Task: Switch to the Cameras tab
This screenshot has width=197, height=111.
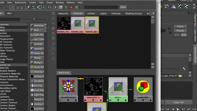Action: pyautogui.click(x=116, y=14)
